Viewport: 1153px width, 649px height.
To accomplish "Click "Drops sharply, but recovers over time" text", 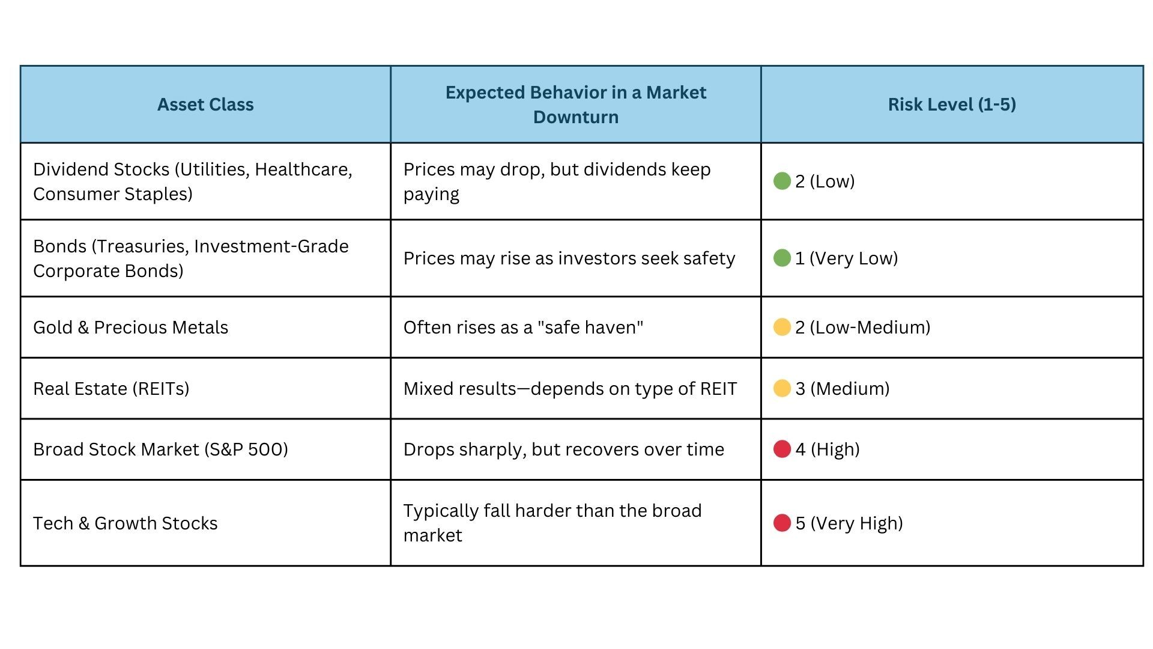I will pyautogui.click(x=563, y=449).
